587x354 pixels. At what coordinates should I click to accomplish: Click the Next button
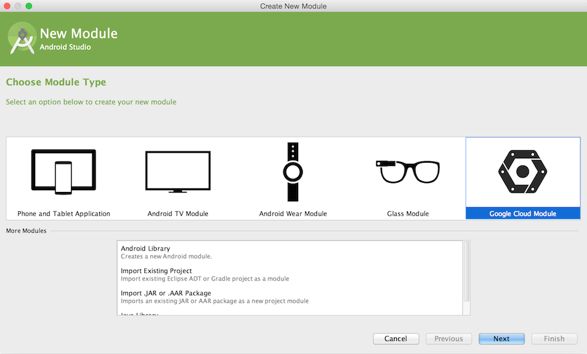pos(501,339)
